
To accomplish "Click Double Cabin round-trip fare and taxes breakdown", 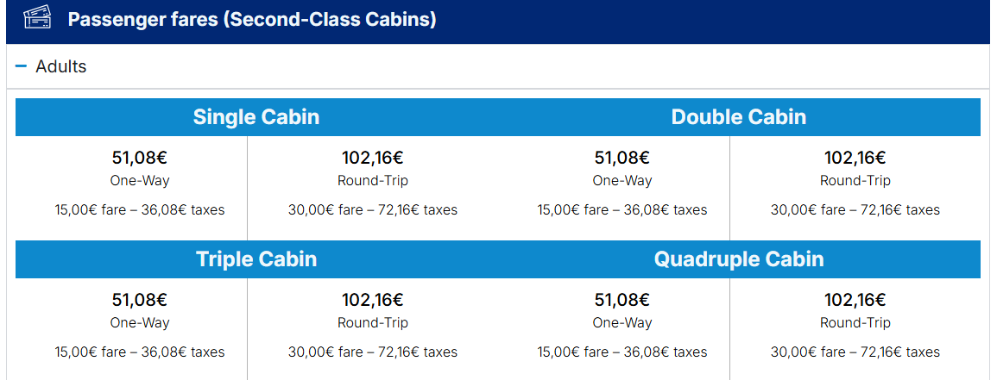I will click(x=855, y=210).
